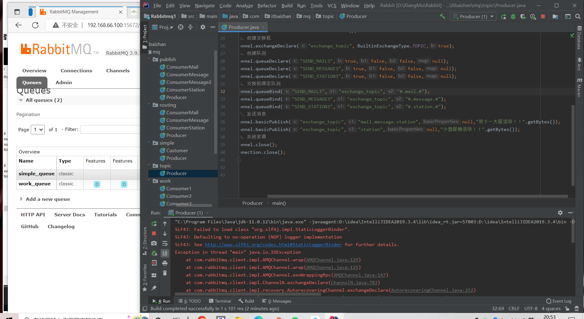Open Project panel settings gear
The image size is (584, 319).
pos(203,27)
